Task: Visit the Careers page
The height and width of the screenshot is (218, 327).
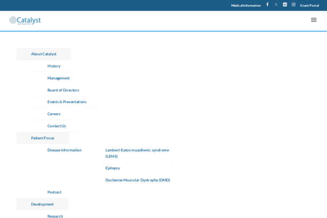Action: [x=54, y=114]
